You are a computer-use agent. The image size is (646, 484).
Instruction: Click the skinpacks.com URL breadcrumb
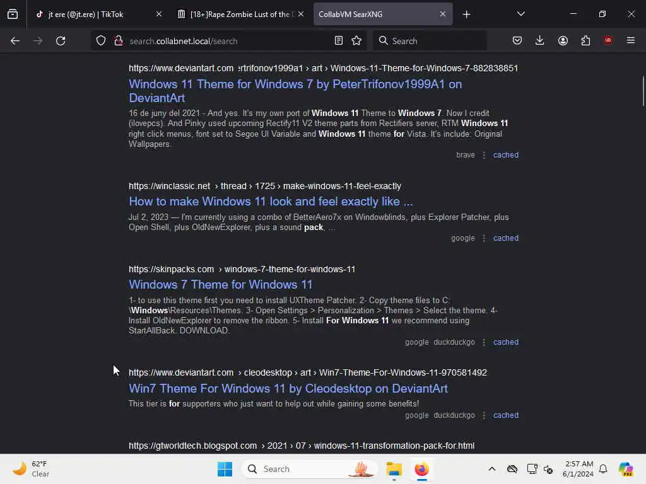242,269
